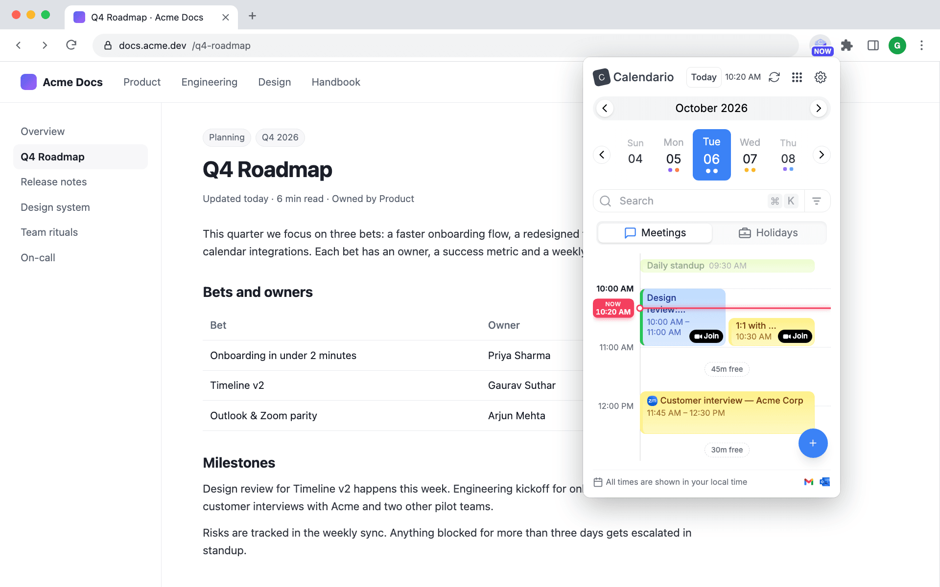Go forward in browser history

[x=45, y=45]
